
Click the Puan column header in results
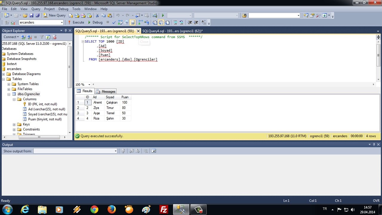pos(125,97)
